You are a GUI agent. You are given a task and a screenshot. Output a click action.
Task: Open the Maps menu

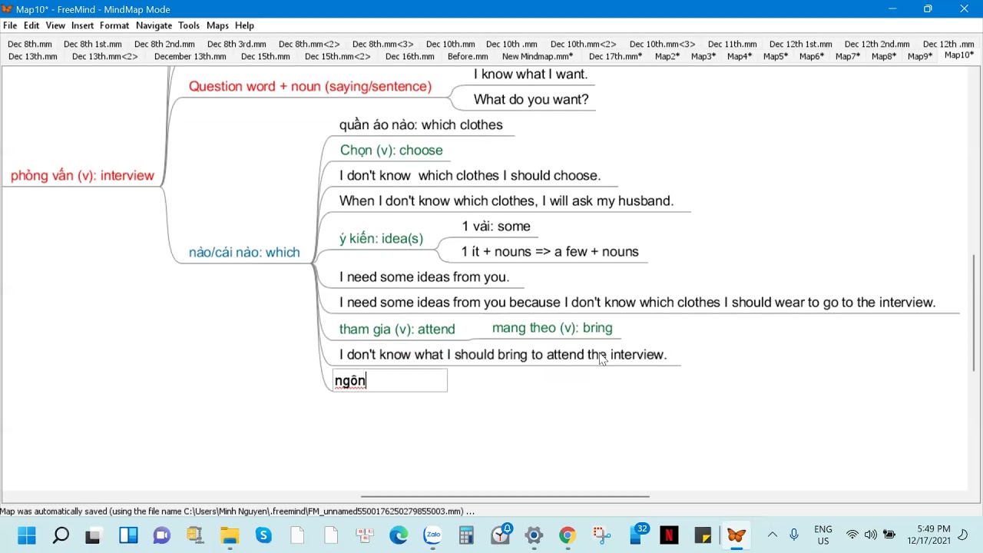tap(217, 25)
